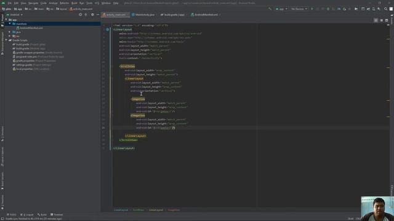This screenshot has width=394, height=221.
Task: Click glide project breadcrumb in navigation bar
Action: (7, 9)
